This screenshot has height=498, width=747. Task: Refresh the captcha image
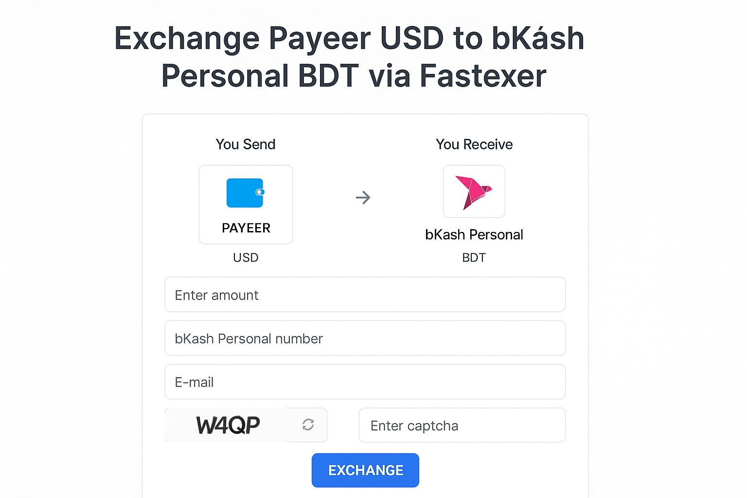308,425
